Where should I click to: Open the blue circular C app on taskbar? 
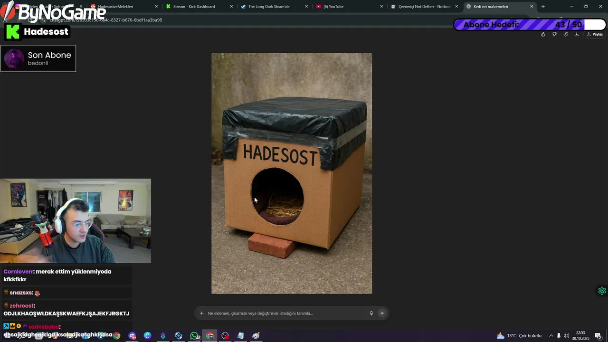(x=147, y=336)
